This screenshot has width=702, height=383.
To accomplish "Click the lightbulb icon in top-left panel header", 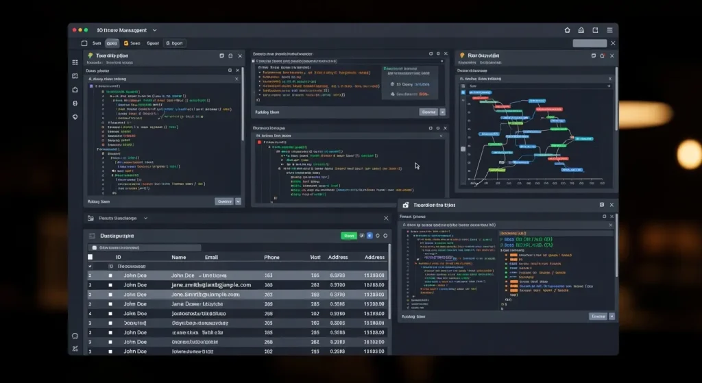I will click(x=90, y=55).
